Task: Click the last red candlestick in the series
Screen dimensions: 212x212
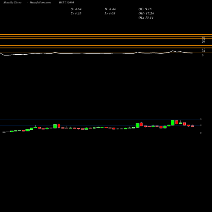Action: point(192,126)
